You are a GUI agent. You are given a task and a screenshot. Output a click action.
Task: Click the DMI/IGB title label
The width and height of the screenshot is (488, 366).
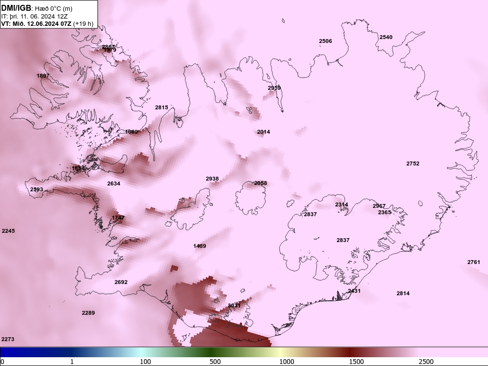point(16,8)
